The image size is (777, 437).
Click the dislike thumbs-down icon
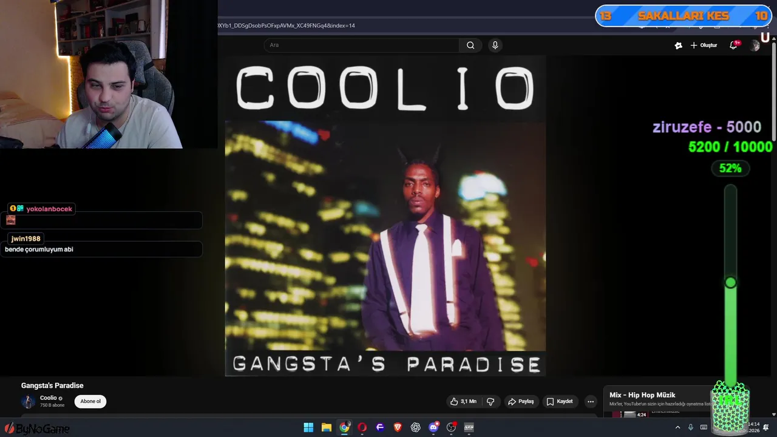[x=490, y=401]
